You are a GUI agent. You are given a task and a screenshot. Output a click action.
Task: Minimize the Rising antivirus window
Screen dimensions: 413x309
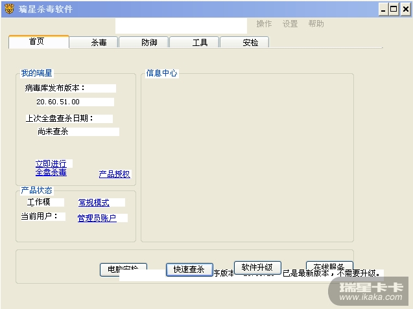(x=383, y=8)
